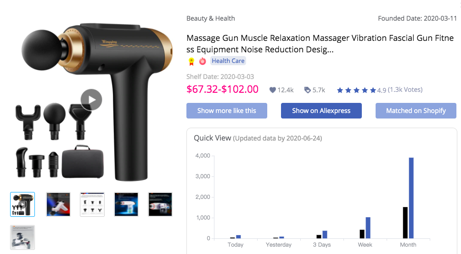Select the attachment heads grid thumbnail
461x254 pixels.
(x=92, y=204)
